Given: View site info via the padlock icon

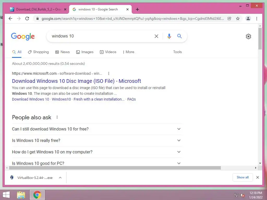Looking at the screenshot, I should pos(38,18).
